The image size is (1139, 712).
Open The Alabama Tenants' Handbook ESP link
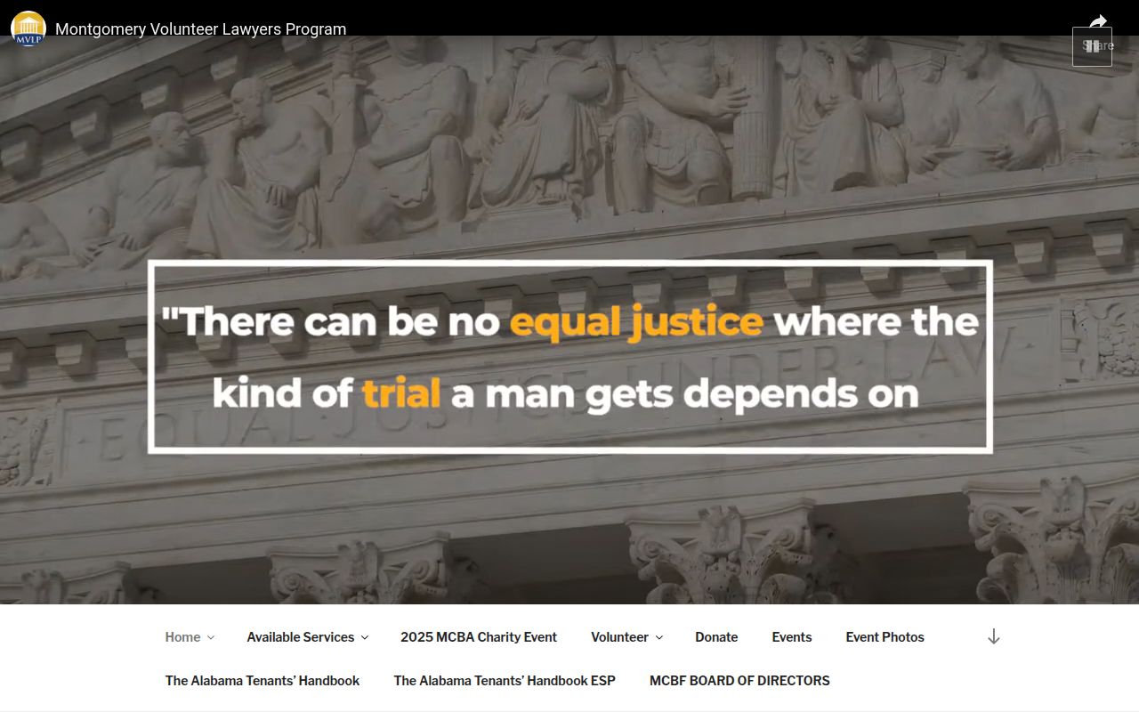[505, 681]
